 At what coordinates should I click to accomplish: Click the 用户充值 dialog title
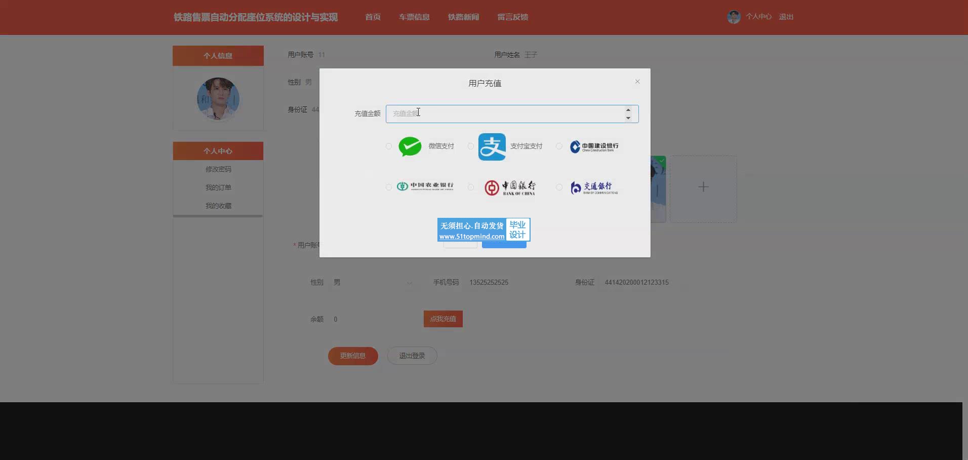click(485, 83)
